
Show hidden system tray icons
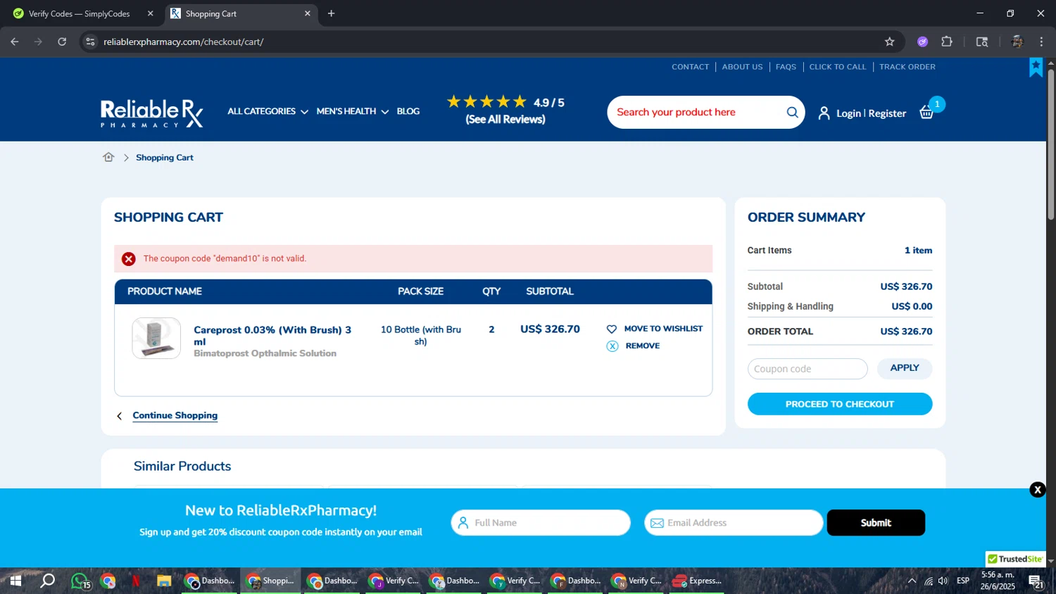coord(912,581)
